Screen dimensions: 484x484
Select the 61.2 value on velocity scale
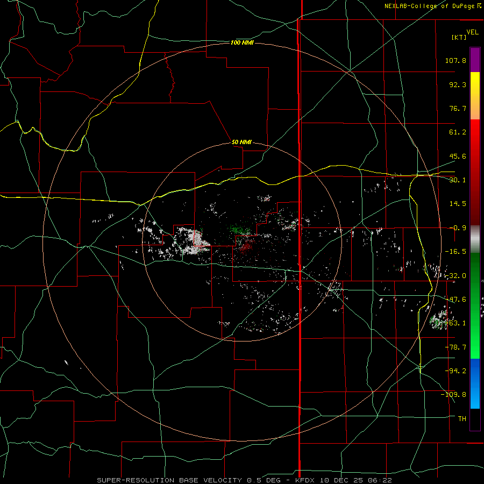tap(458, 132)
